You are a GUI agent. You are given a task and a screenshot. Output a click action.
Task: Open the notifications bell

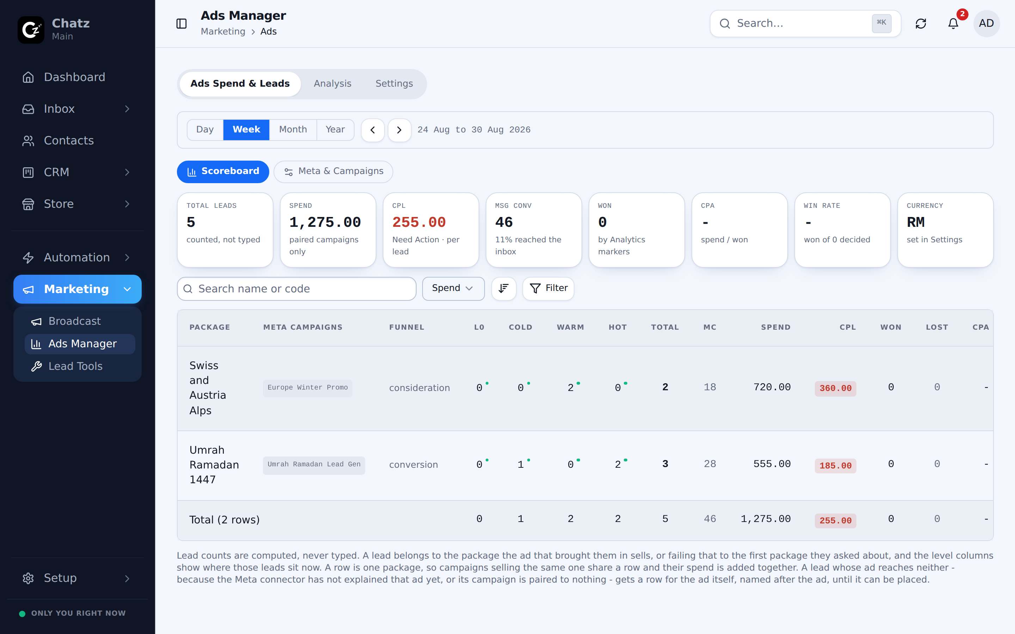pos(953,24)
